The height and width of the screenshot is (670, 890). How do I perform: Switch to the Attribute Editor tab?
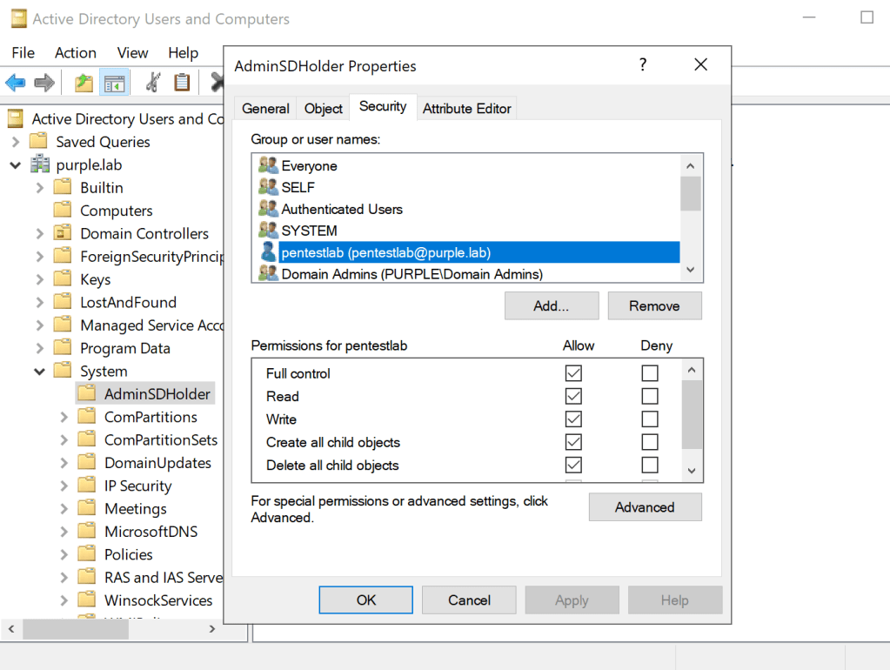coord(467,109)
